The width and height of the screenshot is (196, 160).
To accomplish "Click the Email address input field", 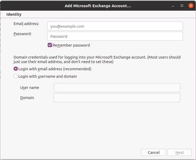I will [x=115, y=26].
